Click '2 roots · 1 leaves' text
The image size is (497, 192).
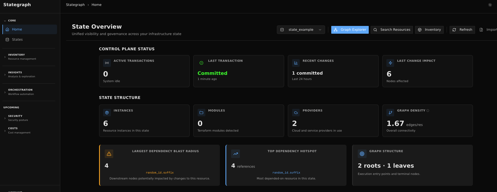(x=386, y=166)
